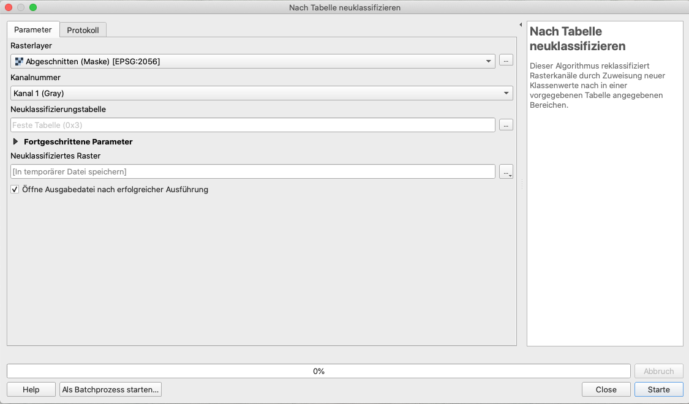Open the Neuklassifizierungstabelle editor button

pos(506,125)
